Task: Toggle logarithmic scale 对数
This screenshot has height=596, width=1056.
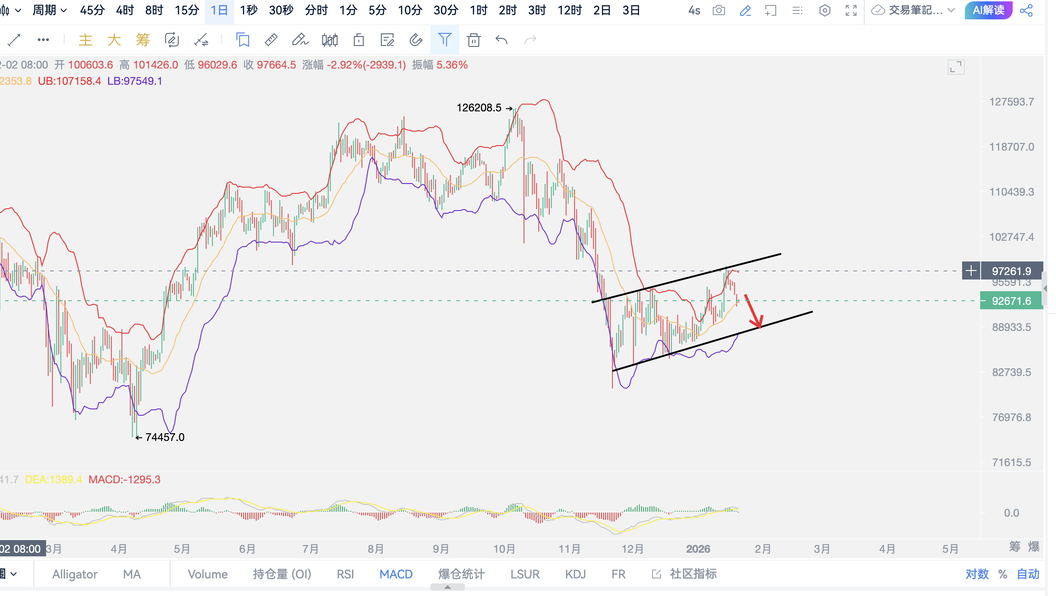Action: pos(977,574)
